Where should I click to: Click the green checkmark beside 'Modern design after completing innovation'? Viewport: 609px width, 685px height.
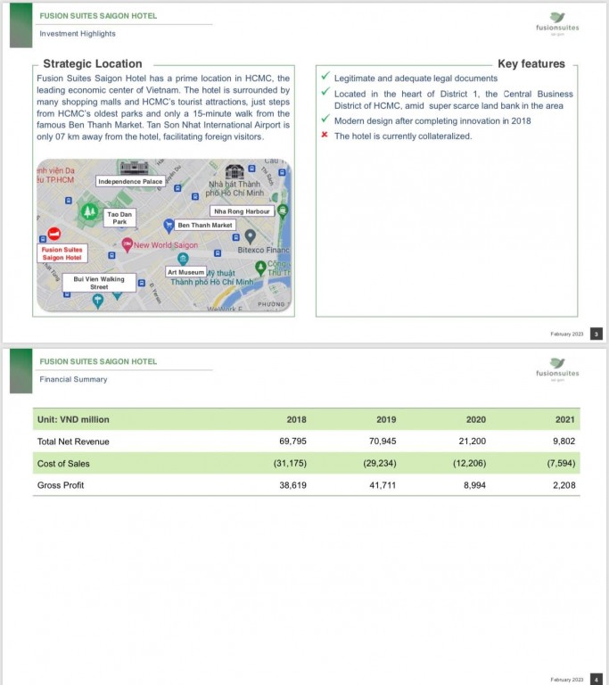coord(325,119)
